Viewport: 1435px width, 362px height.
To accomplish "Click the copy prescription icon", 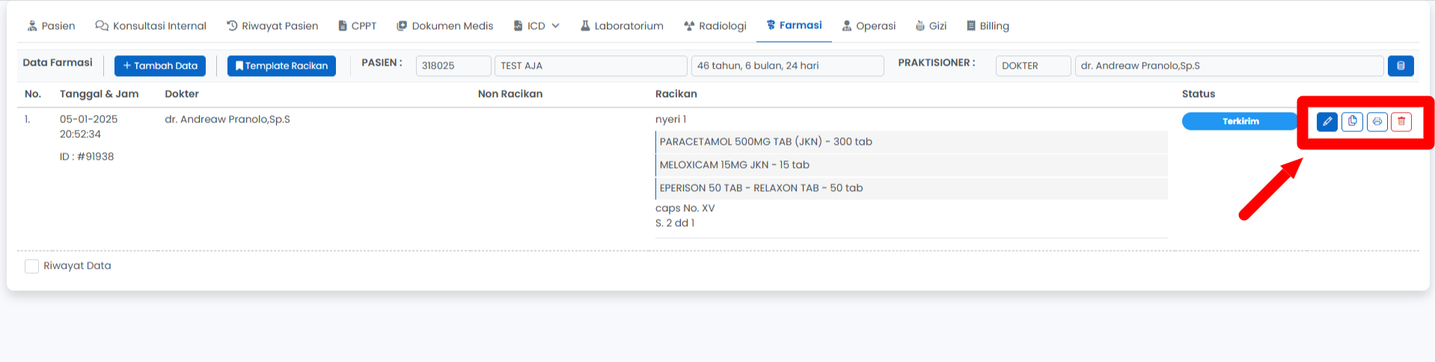I will [x=1352, y=122].
